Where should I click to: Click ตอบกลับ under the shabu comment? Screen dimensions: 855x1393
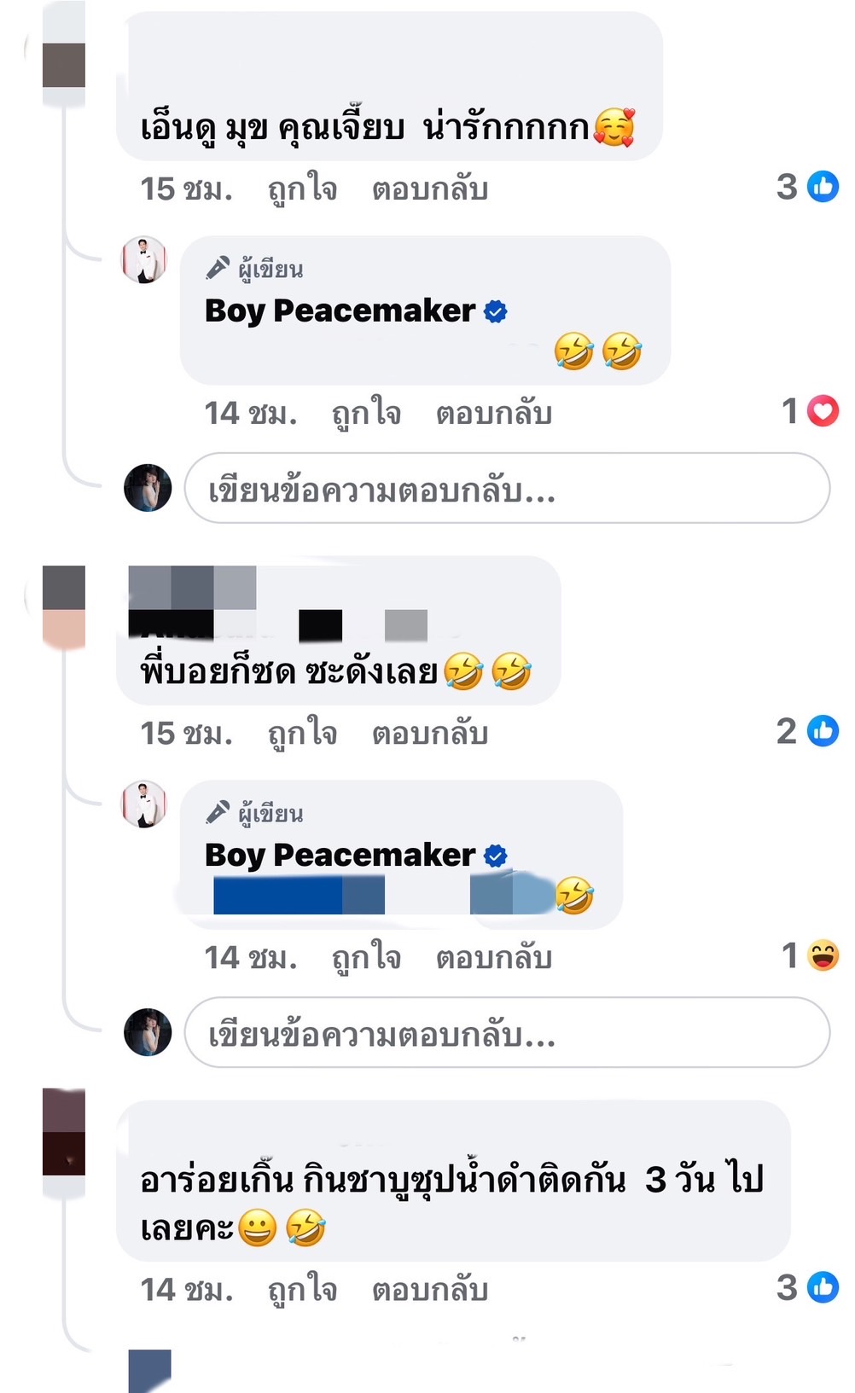429,1290
